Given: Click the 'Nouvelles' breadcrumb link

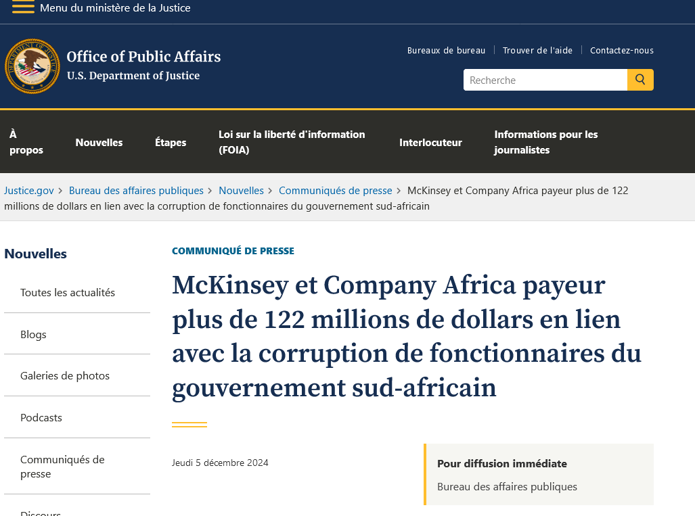Looking at the screenshot, I should point(241,191).
